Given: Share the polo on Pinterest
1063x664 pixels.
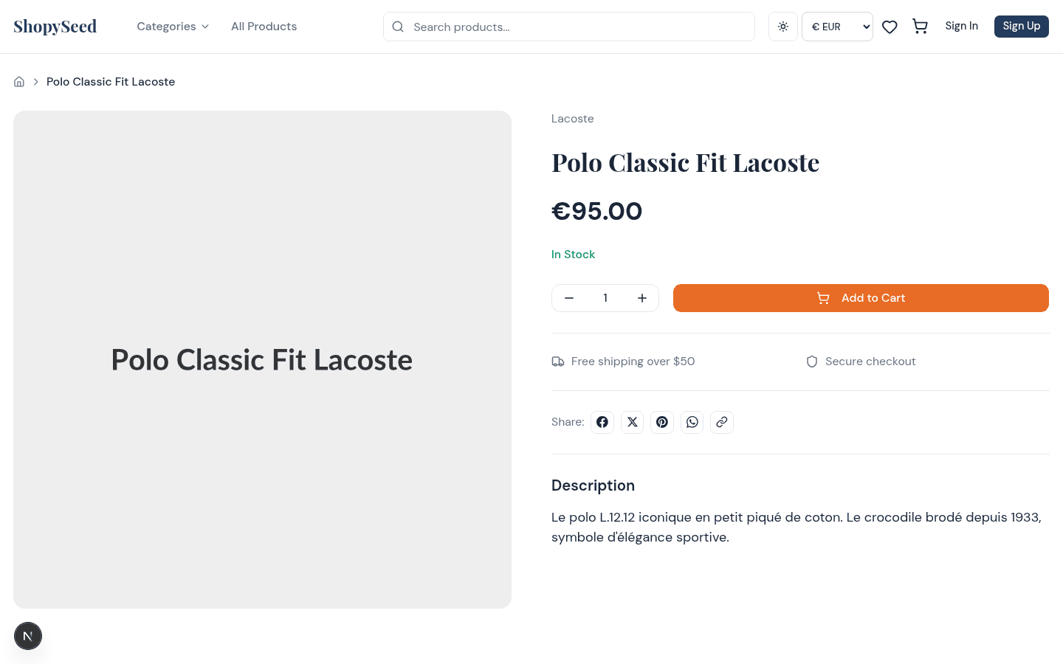Looking at the screenshot, I should pos(662,421).
